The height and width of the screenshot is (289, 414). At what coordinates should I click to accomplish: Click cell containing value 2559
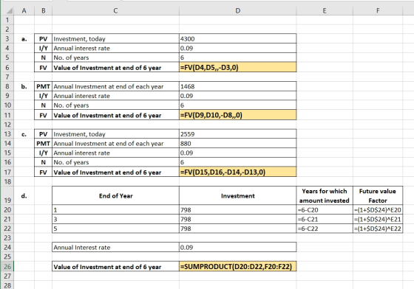(x=237, y=134)
